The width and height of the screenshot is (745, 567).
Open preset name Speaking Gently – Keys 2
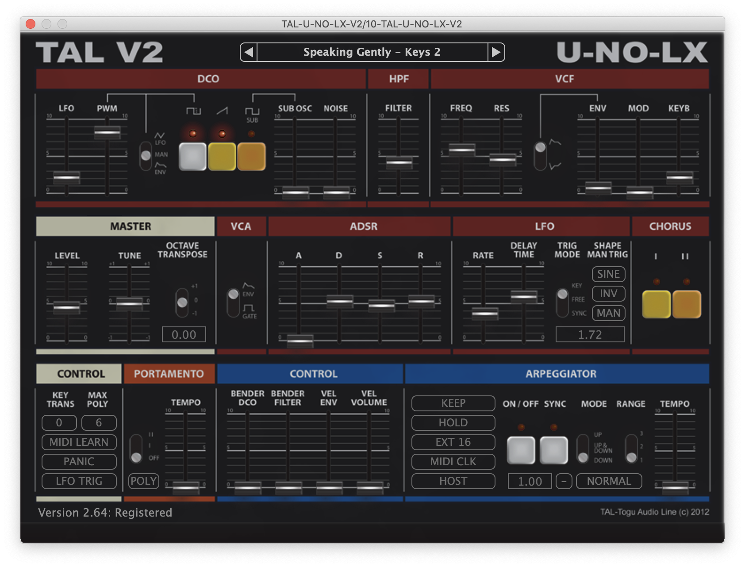pos(372,52)
